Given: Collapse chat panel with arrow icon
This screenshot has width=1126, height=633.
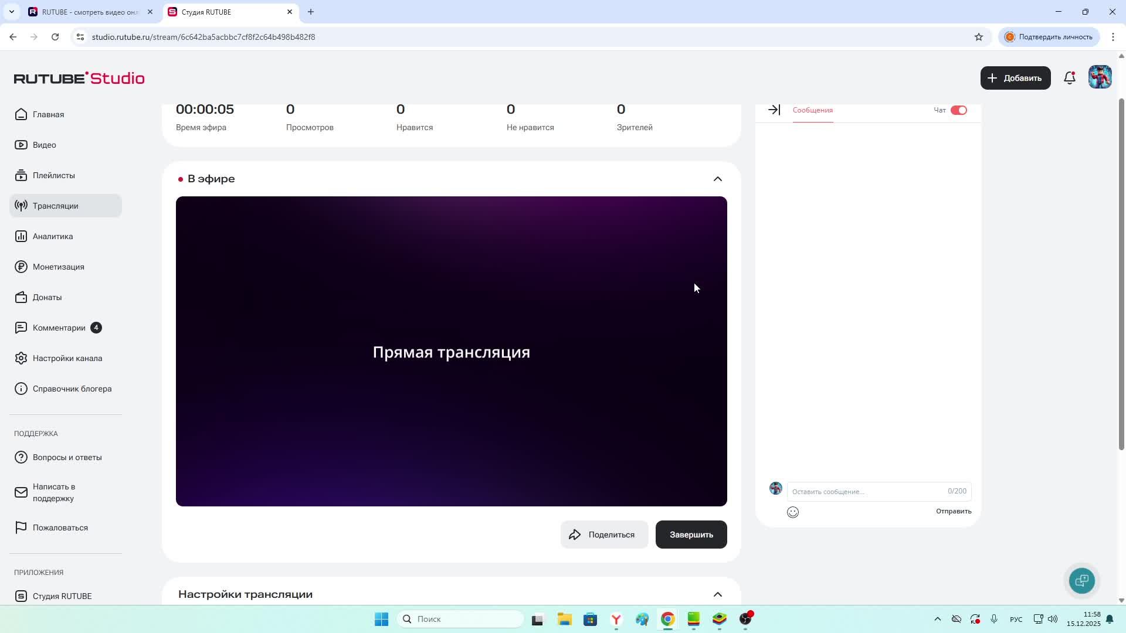Looking at the screenshot, I should point(774,110).
